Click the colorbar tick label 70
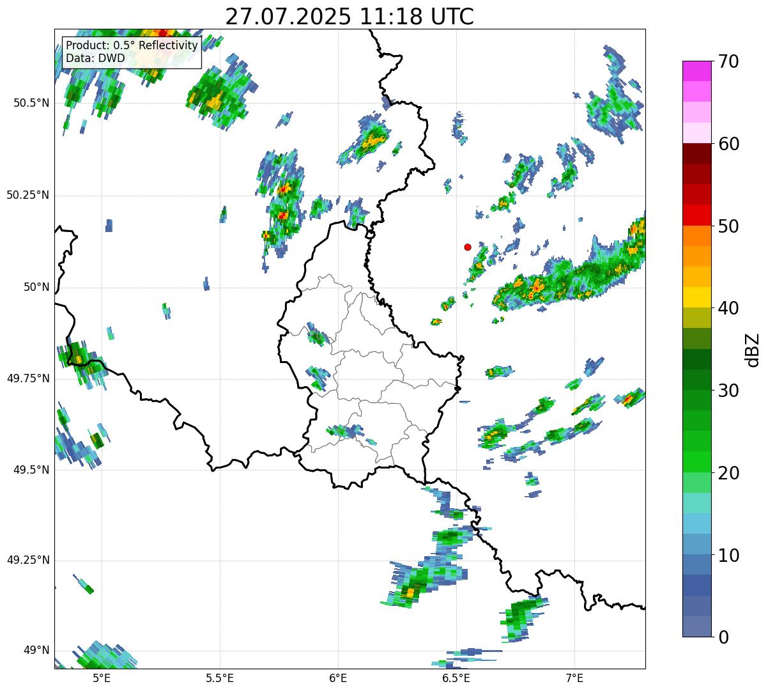The width and height of the screenshot is (768, 691). coord(728,61)
